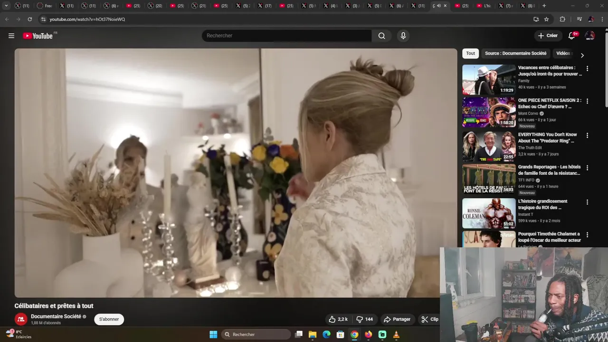The height and width of the screenshot is (342, 608).
Task: Select Source : Documentaire Société chip
Action: (x=515, y=53)
